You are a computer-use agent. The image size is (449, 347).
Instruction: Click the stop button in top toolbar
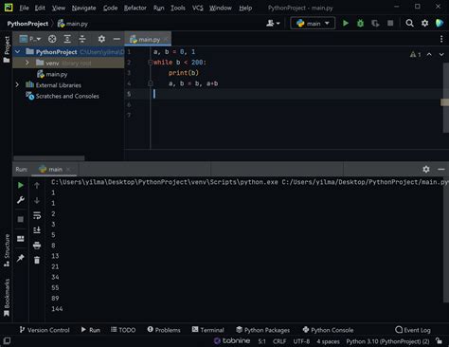(x=390, y=23)
